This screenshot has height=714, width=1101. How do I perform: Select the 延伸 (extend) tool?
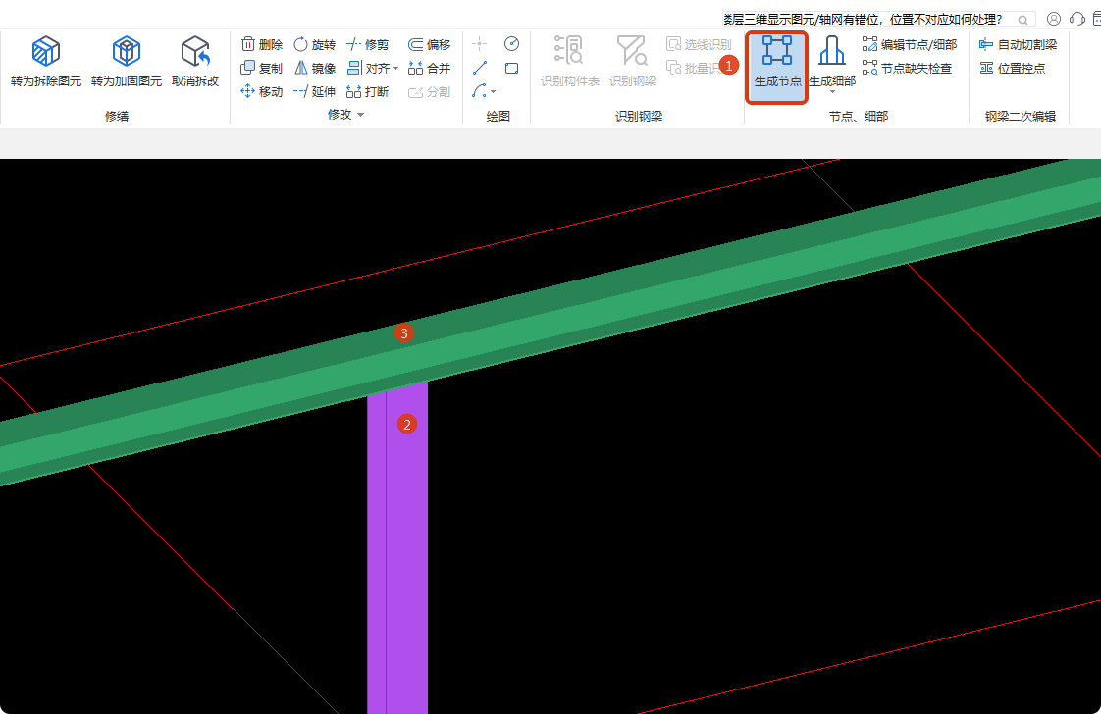pos(315,91)
